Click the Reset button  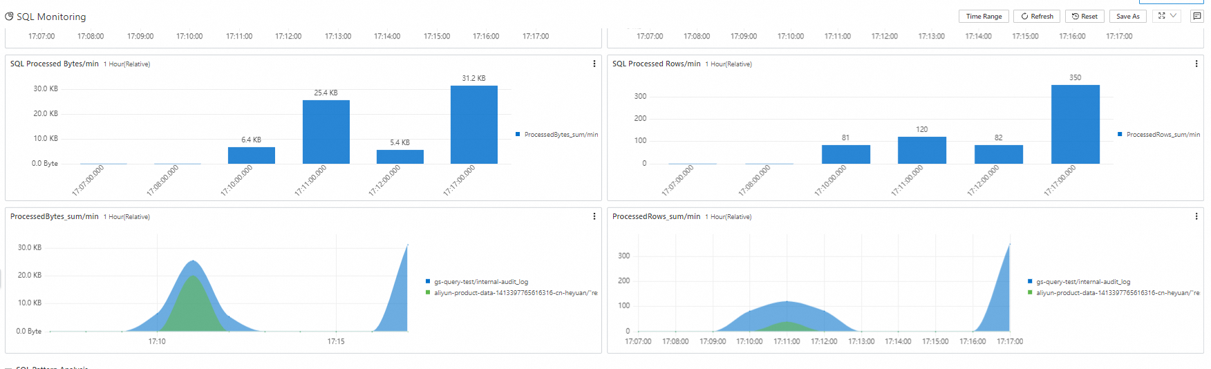pyautogui.click(x=1085, y=16)
